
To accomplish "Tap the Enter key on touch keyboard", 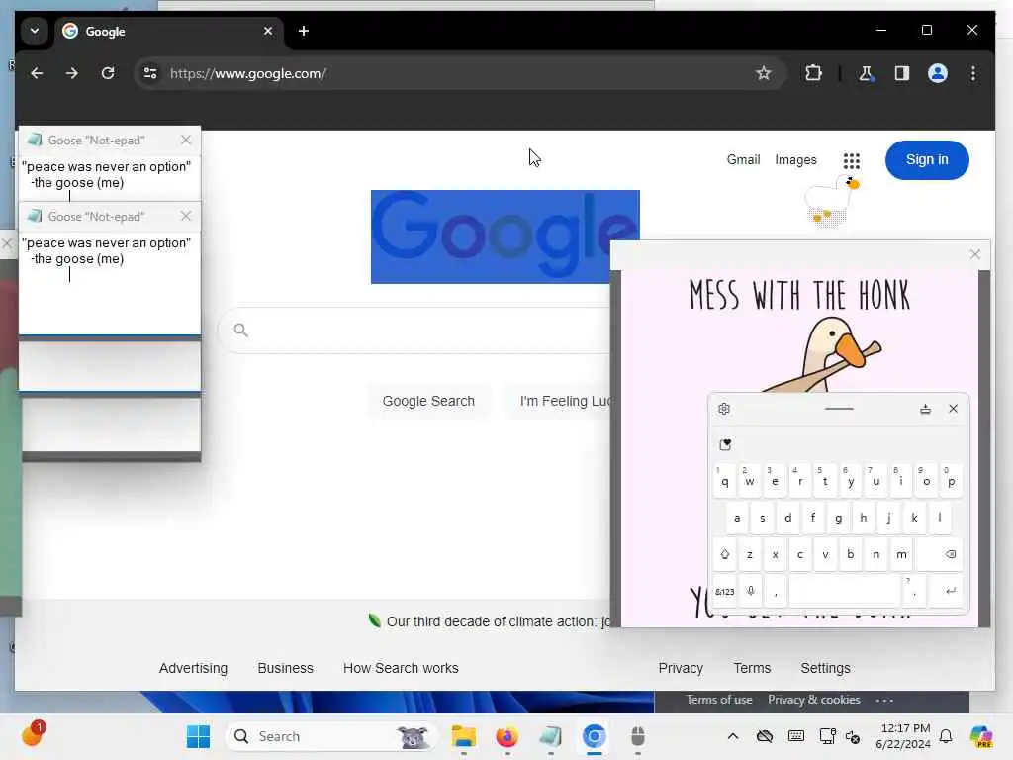I will [x=946, y=591].
